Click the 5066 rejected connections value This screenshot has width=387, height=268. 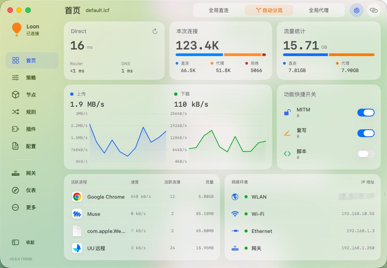(x=257, y=71)
